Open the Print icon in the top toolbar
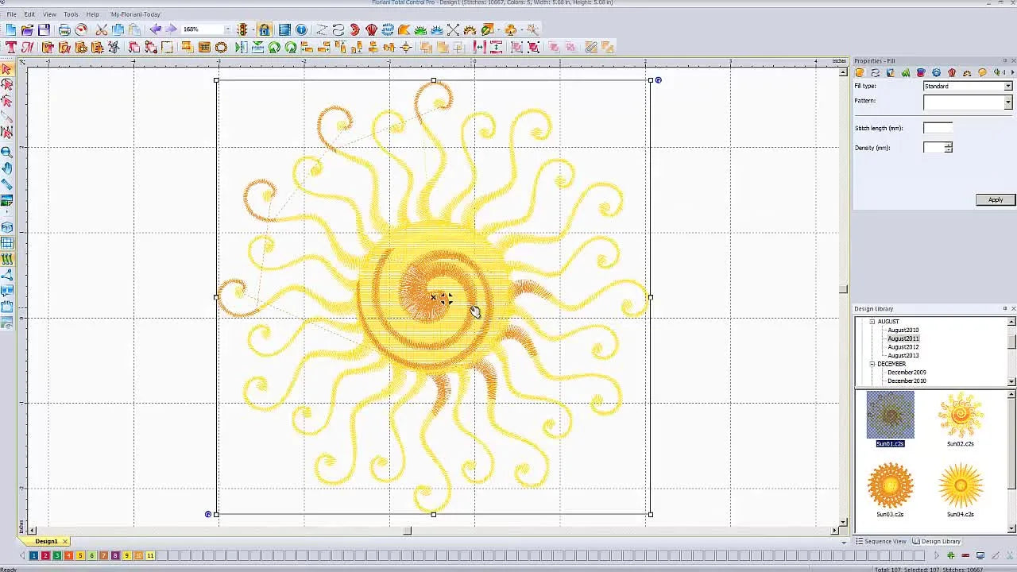This screenshot has width=1017, height=572. pyautogui.click(x=63, y=29)
